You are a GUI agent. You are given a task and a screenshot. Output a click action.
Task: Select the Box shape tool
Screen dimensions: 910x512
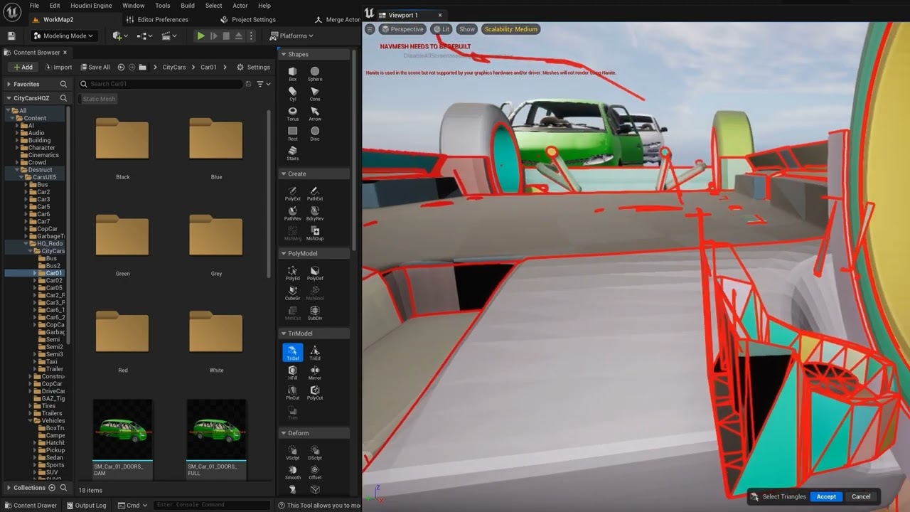pos(292,74)
